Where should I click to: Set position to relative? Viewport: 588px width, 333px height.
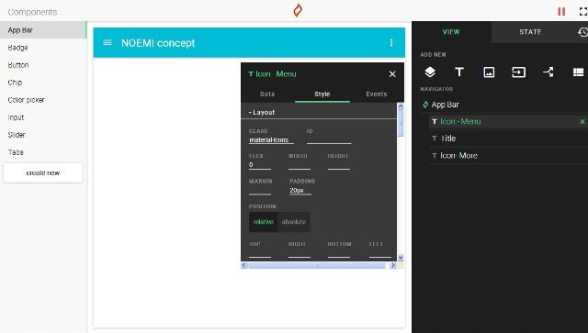click(264, 222)
